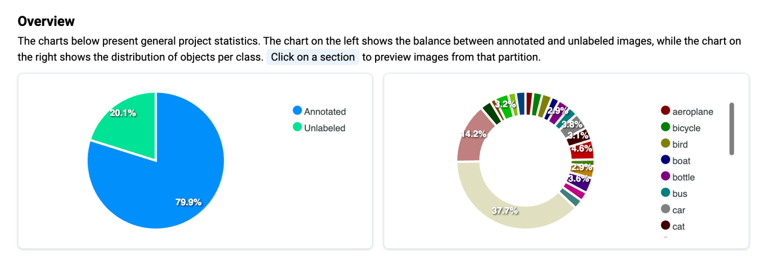Viewport: 768px width, 265px height.
Task: Click the Overview heading
Action: pyautogui.click(x=46, y=21)
